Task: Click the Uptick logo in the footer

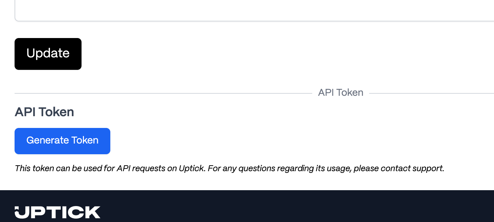Action: pos(58,212)
